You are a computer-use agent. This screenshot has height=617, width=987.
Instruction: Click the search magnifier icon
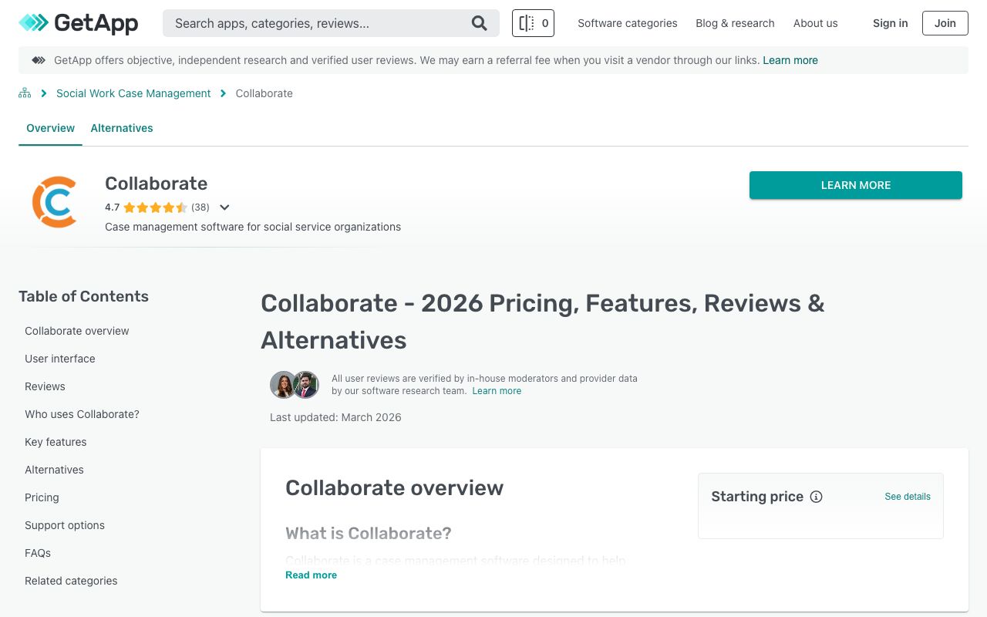click(x=480, y=23)
